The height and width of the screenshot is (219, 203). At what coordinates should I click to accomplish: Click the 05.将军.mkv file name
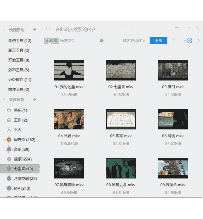pos(121,136)
